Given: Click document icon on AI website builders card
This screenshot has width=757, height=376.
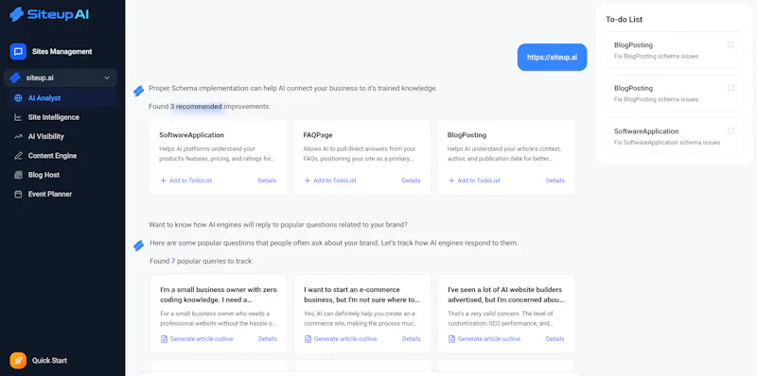Looking at the screenshot, I should (452, 339).
